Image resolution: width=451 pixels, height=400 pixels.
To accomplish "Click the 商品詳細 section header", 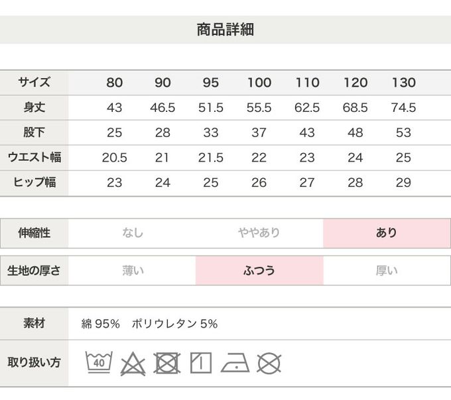I will click(225, 30).
